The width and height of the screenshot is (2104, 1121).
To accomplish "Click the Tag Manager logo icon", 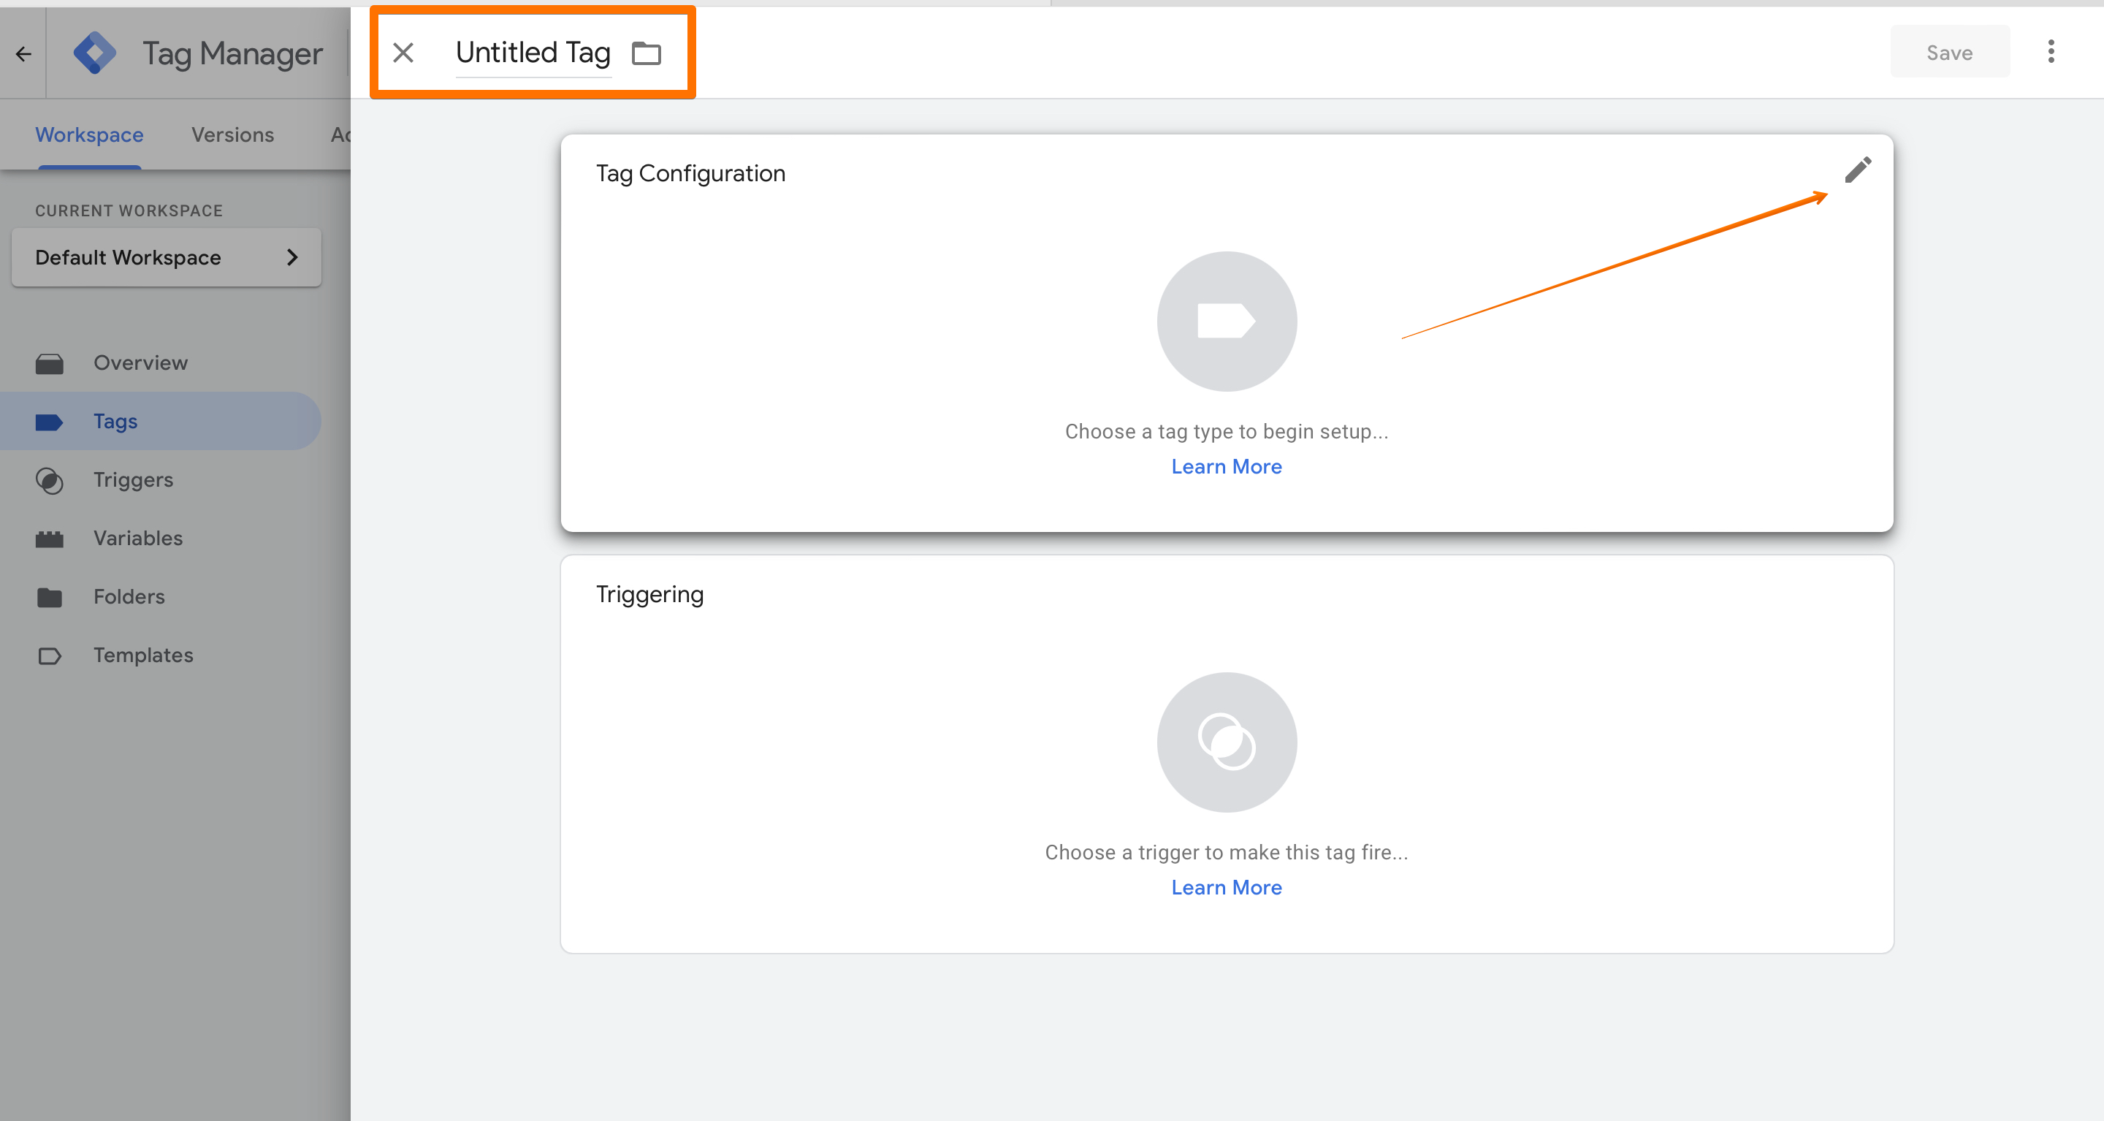I will click(95, 54).
